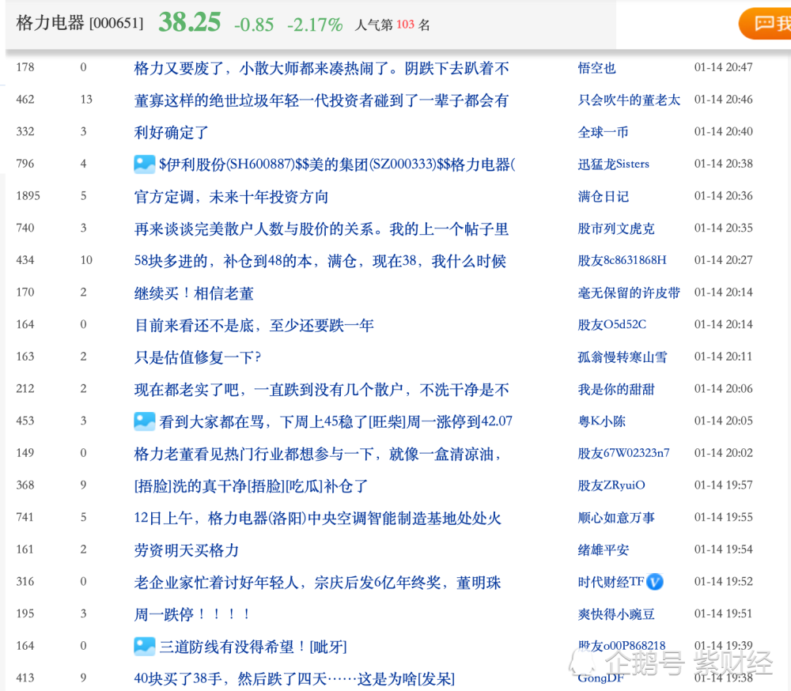This screenshot has height=691, width=791.
Task: Visit author 股市列文虎克's profile
Action: click(616, 228)
